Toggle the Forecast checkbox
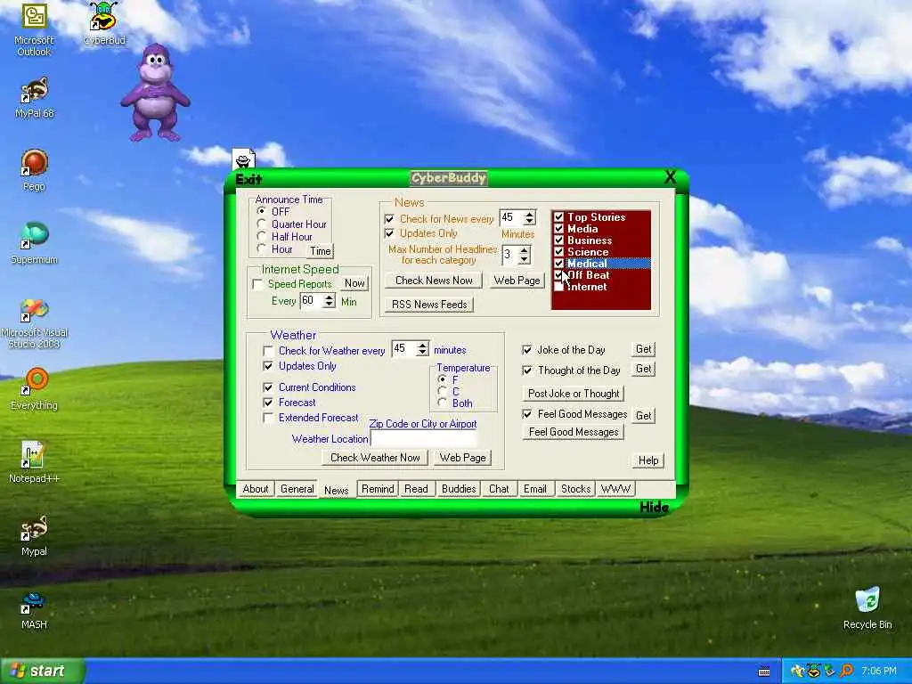Image resolution: width=912 pixels, height=684 pixels. (x=268, y=403)
